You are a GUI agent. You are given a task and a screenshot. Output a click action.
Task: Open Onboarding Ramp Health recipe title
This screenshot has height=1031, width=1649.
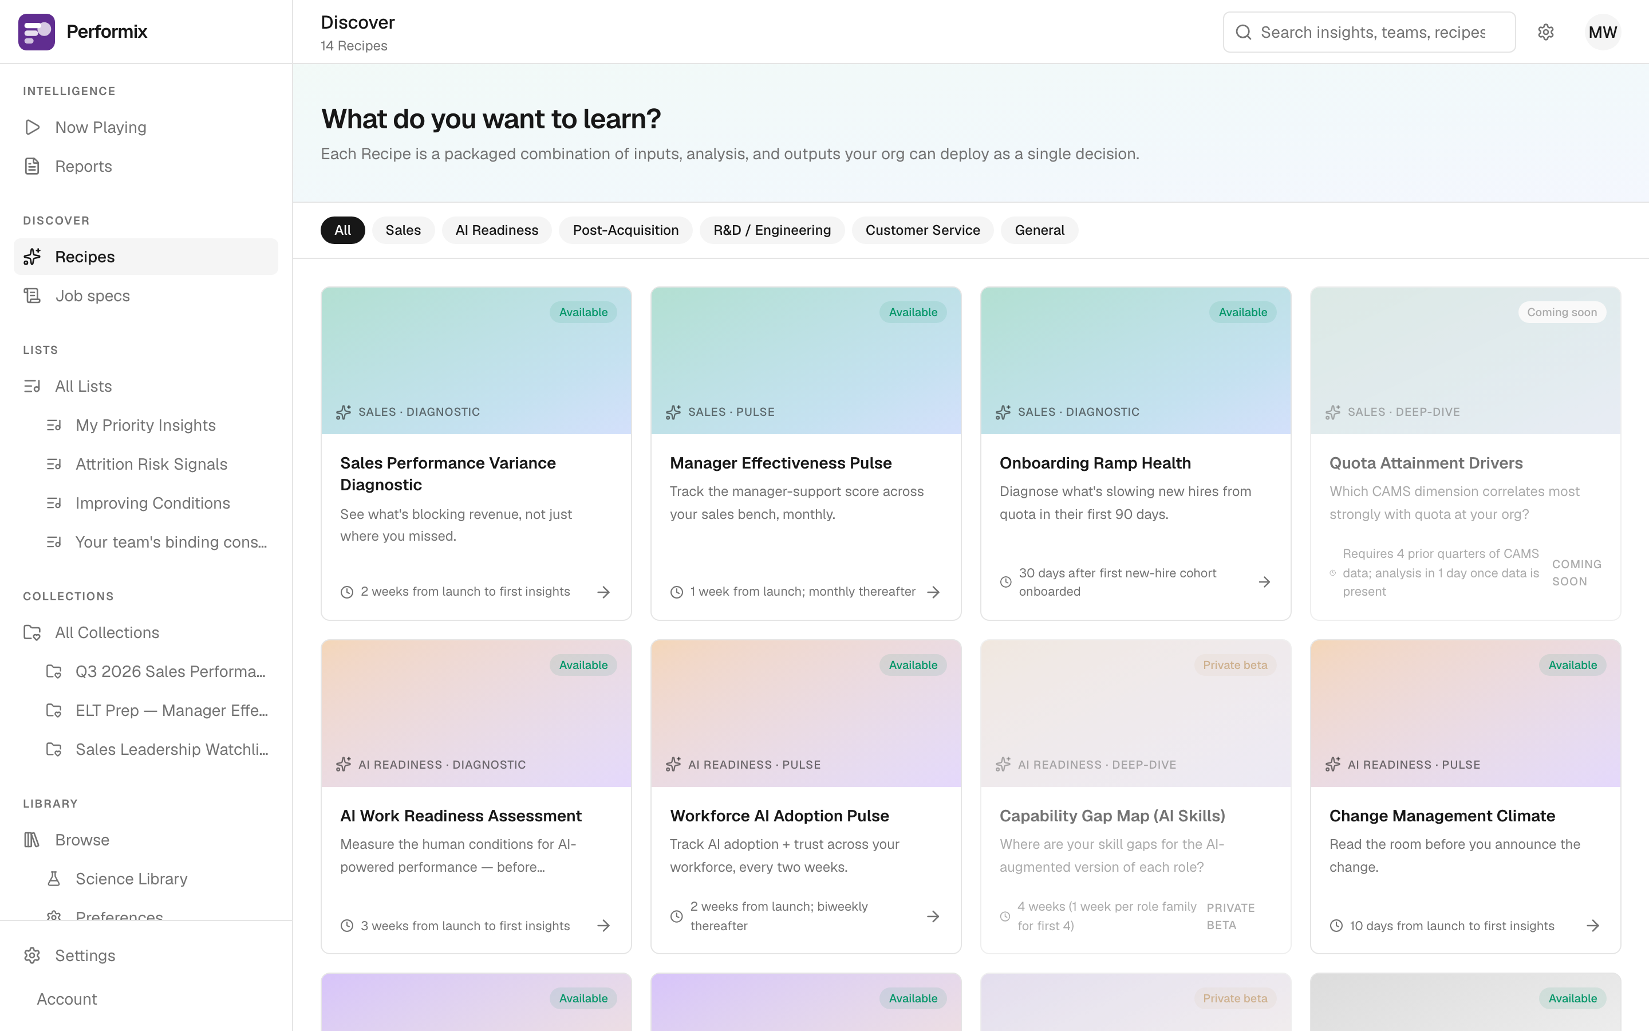(1095, 463)
